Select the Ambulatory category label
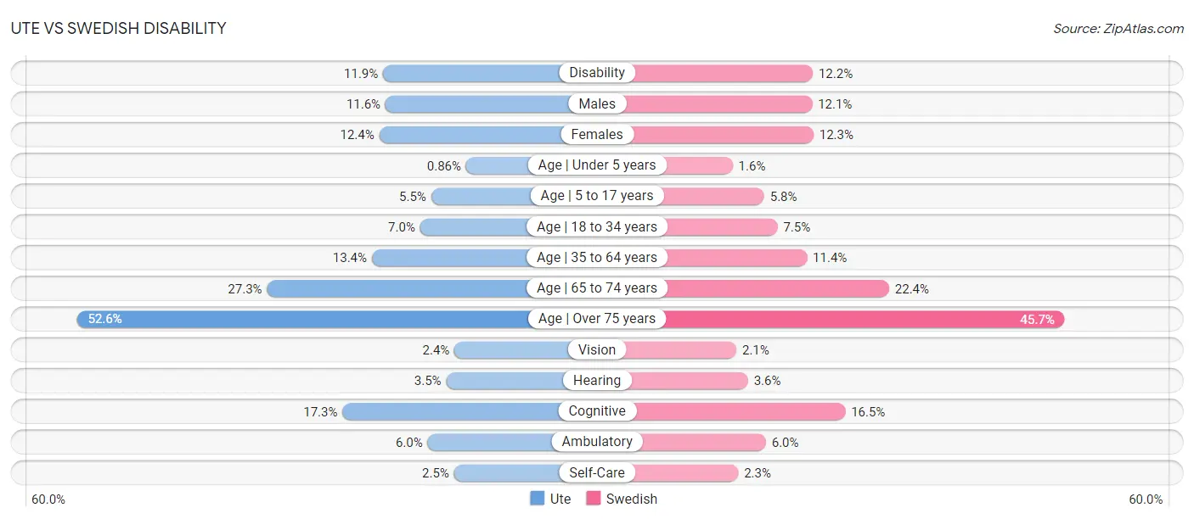 pos(597,442)
